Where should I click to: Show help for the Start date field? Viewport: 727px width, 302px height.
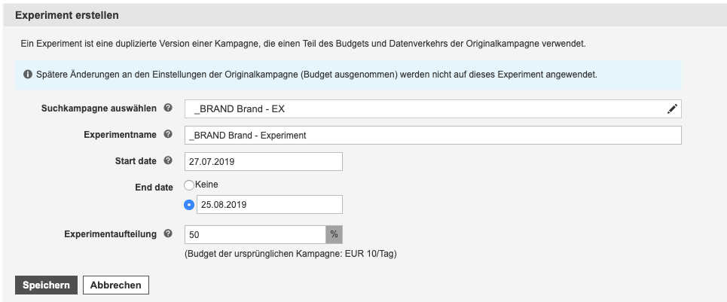(x=168, y=160)
